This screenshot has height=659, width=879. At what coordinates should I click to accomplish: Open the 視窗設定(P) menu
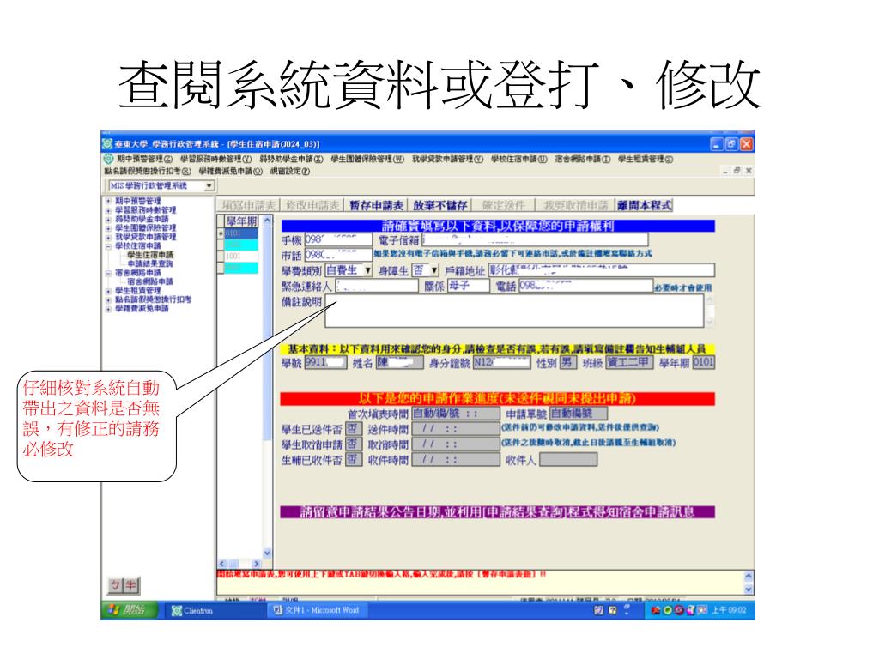[290, 171]
